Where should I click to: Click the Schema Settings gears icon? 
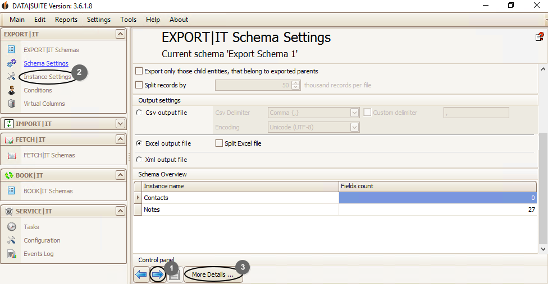tap(12, 63)
